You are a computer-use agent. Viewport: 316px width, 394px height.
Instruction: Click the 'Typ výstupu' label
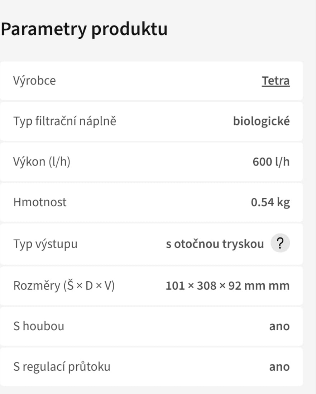click(45, 244)
